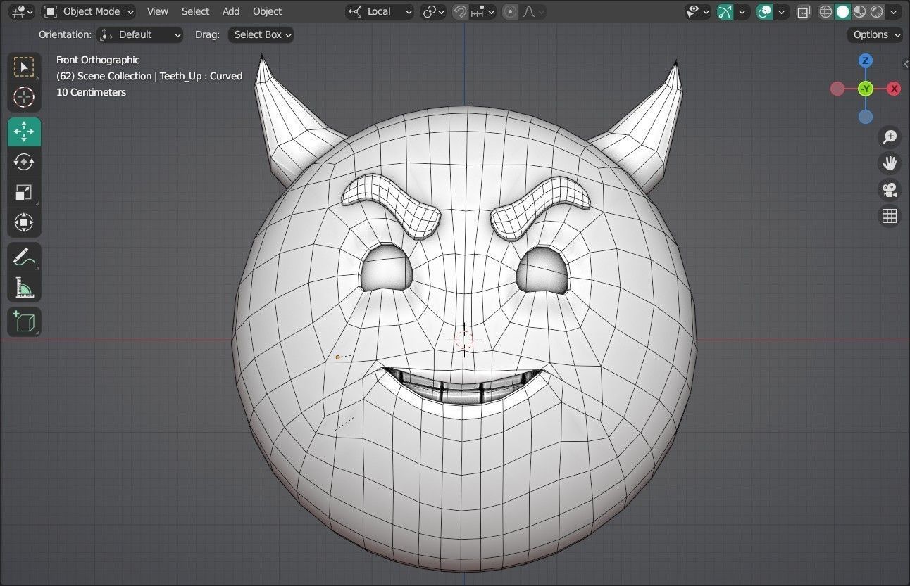Select the Select Box tool in the toolbar
The image size is (910, 586).
[x=24, y=67]
